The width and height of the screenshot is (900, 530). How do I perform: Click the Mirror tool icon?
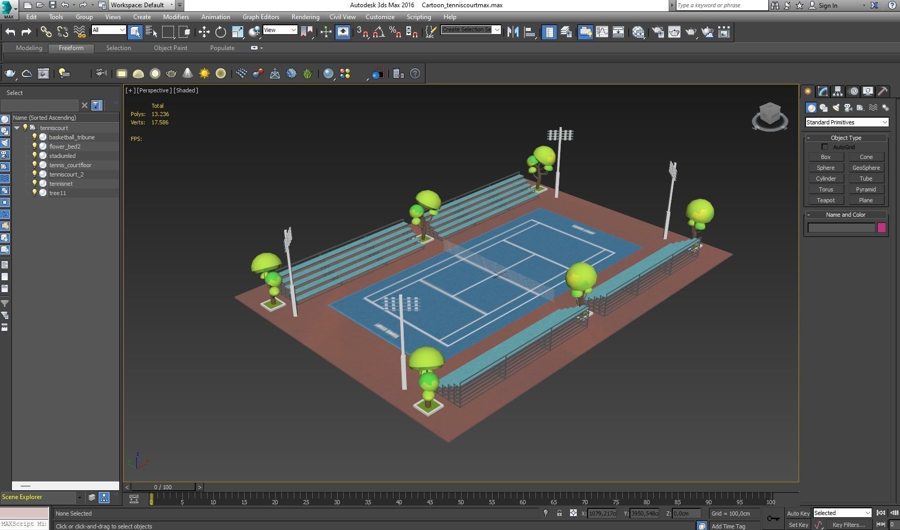click(513, 32)
